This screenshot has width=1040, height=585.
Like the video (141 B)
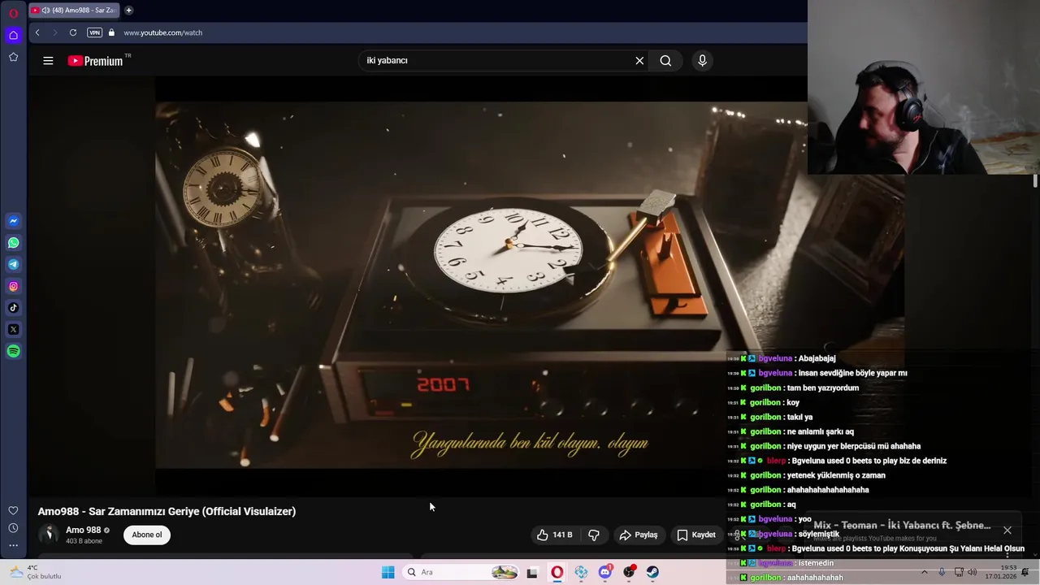click(x=556, y=535)
